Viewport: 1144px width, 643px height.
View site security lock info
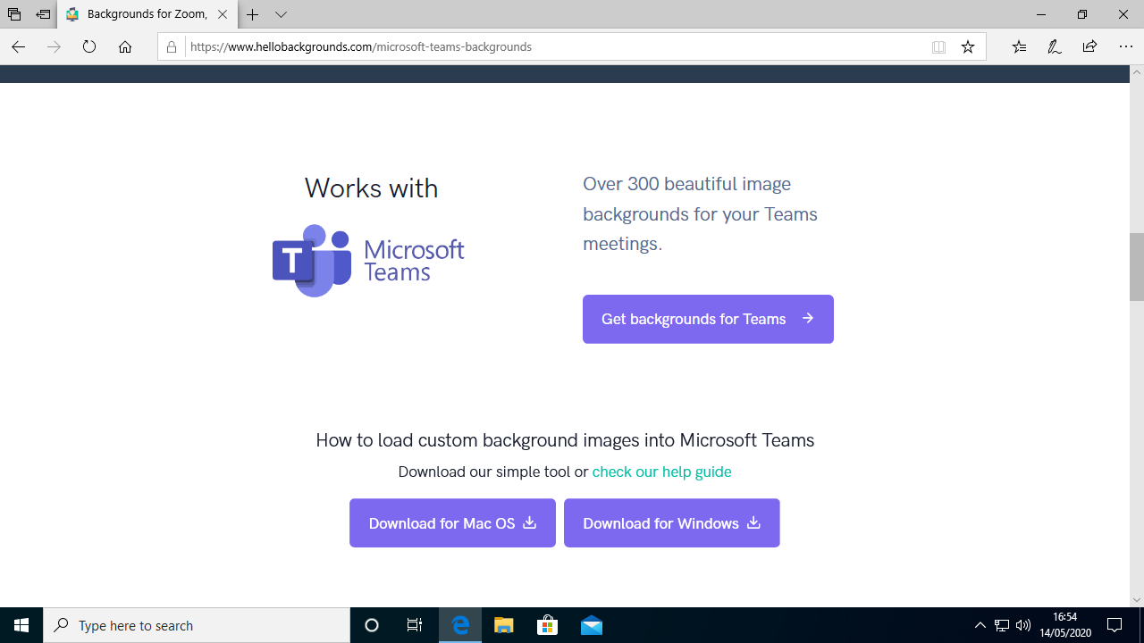(x=172, y=47)
